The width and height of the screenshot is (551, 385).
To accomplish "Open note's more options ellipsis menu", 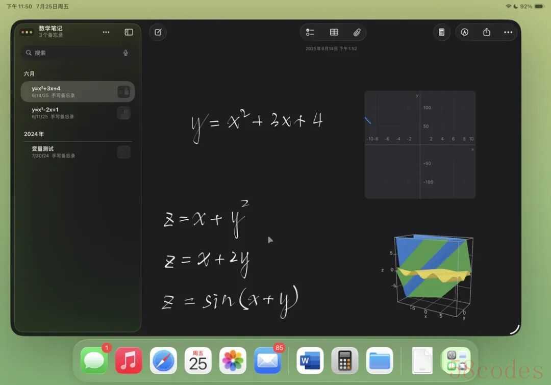I will pos(508,32).
